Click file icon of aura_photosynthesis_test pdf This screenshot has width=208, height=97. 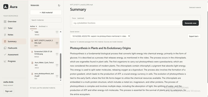pos(32,74)
